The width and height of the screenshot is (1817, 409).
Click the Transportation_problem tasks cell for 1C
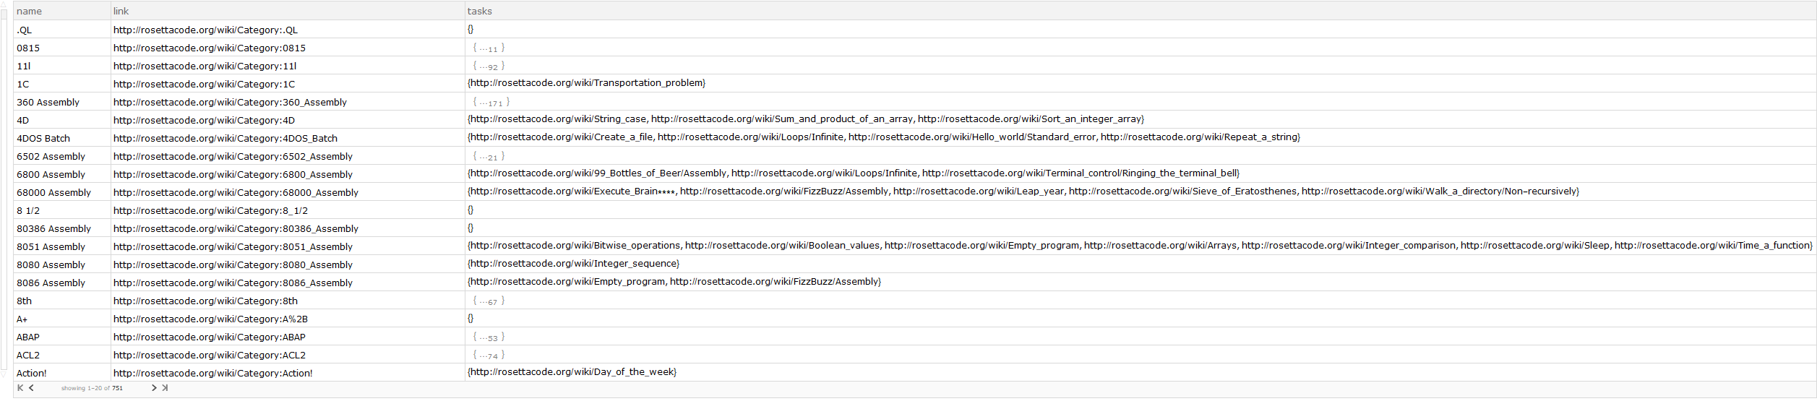pos(1141,84)
